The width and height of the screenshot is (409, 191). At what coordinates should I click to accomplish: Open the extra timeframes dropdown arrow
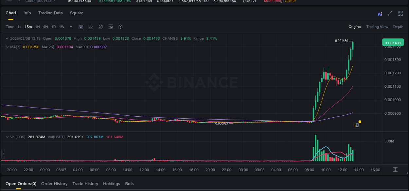(71, 27)
